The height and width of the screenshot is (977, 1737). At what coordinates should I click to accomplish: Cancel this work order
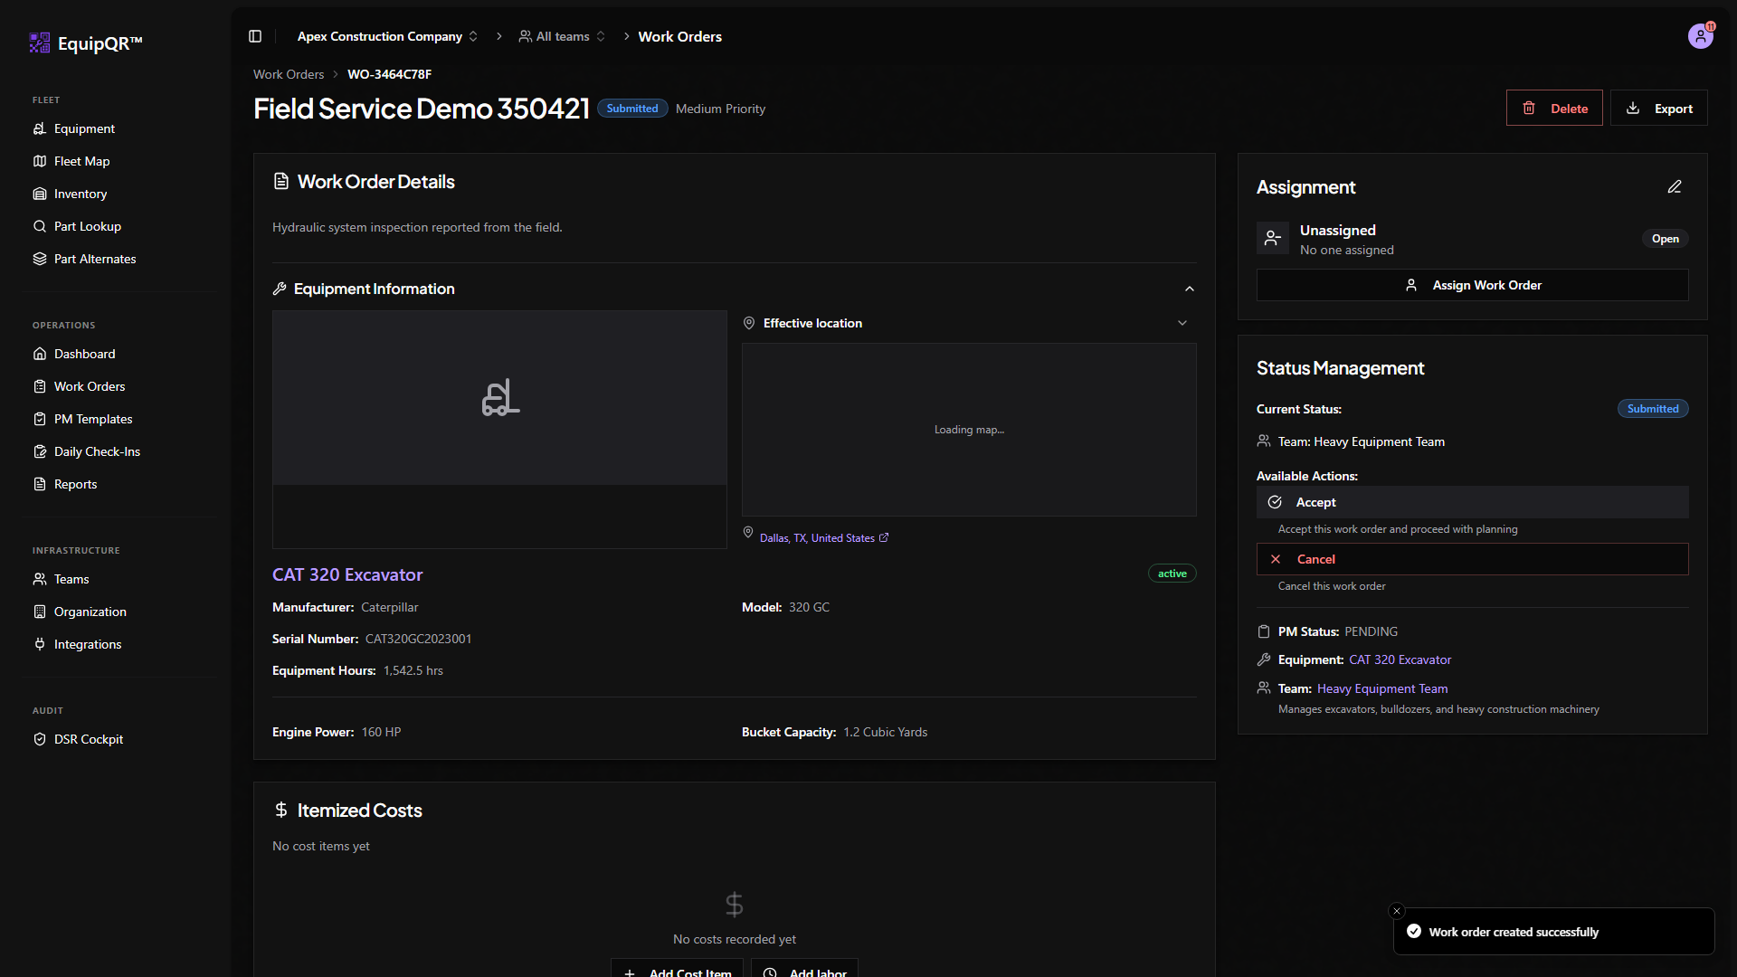point(1472,559)
